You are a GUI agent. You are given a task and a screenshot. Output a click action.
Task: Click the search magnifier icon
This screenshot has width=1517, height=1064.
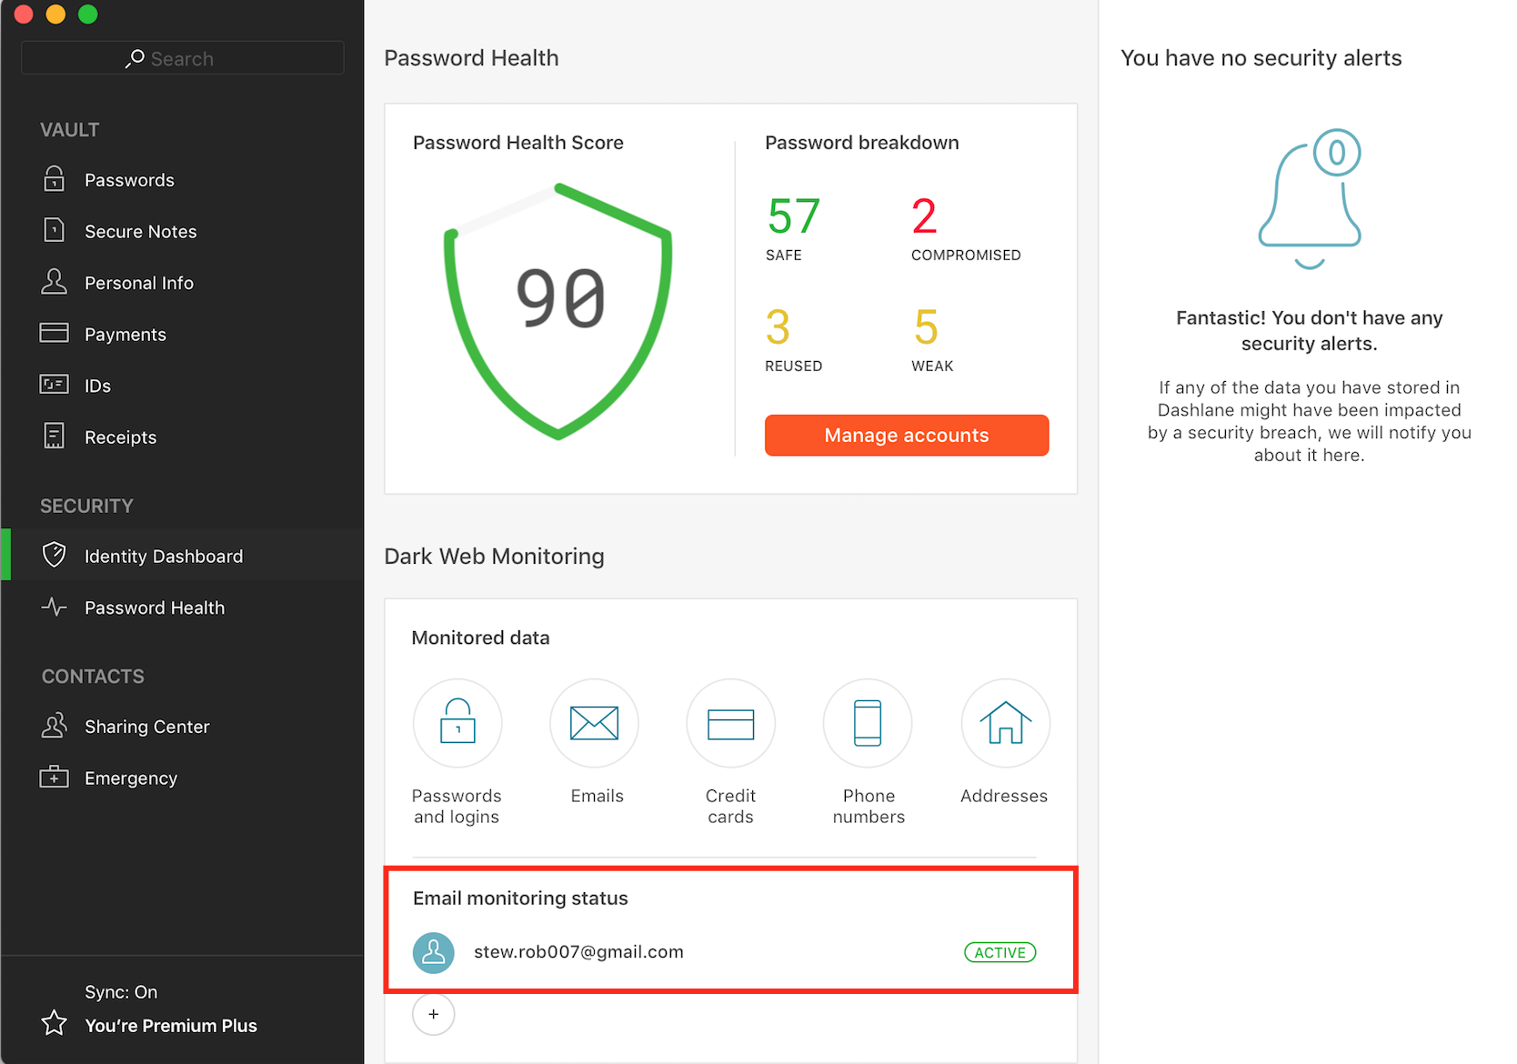[135, 58]
